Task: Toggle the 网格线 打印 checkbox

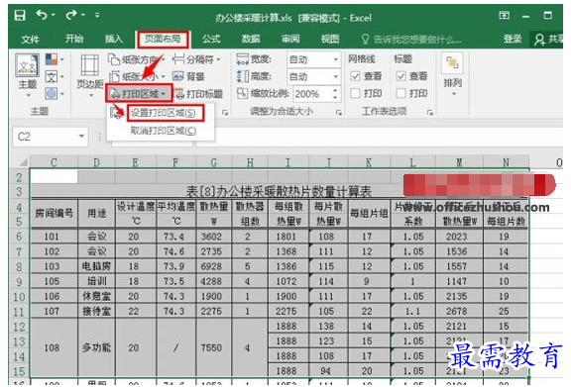Action: click(355, 93)
